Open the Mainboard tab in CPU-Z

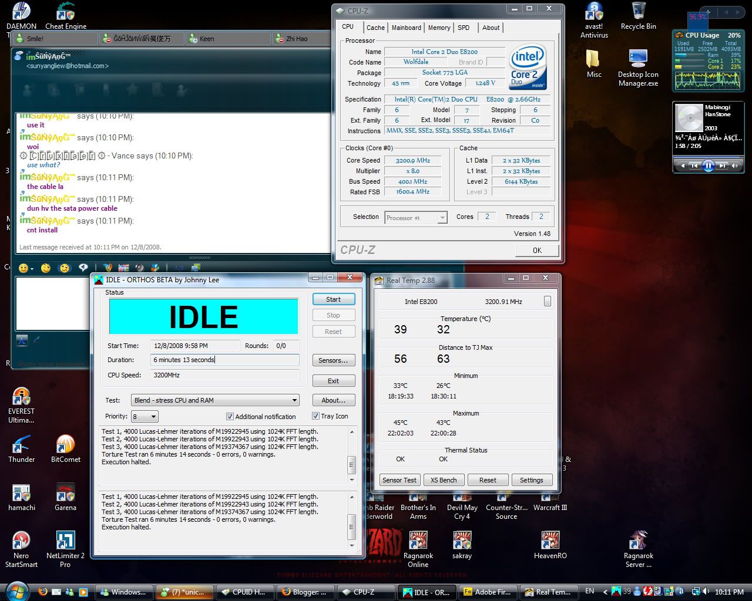406,28
